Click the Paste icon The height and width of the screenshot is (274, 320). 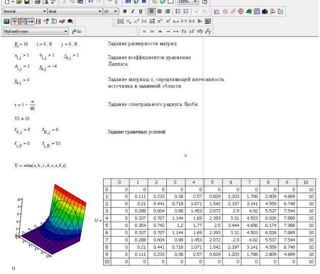[x=80, y=2]
